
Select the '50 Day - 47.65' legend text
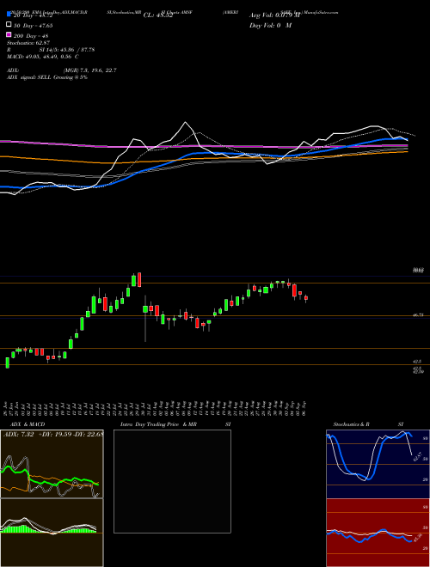click(33, 26)
